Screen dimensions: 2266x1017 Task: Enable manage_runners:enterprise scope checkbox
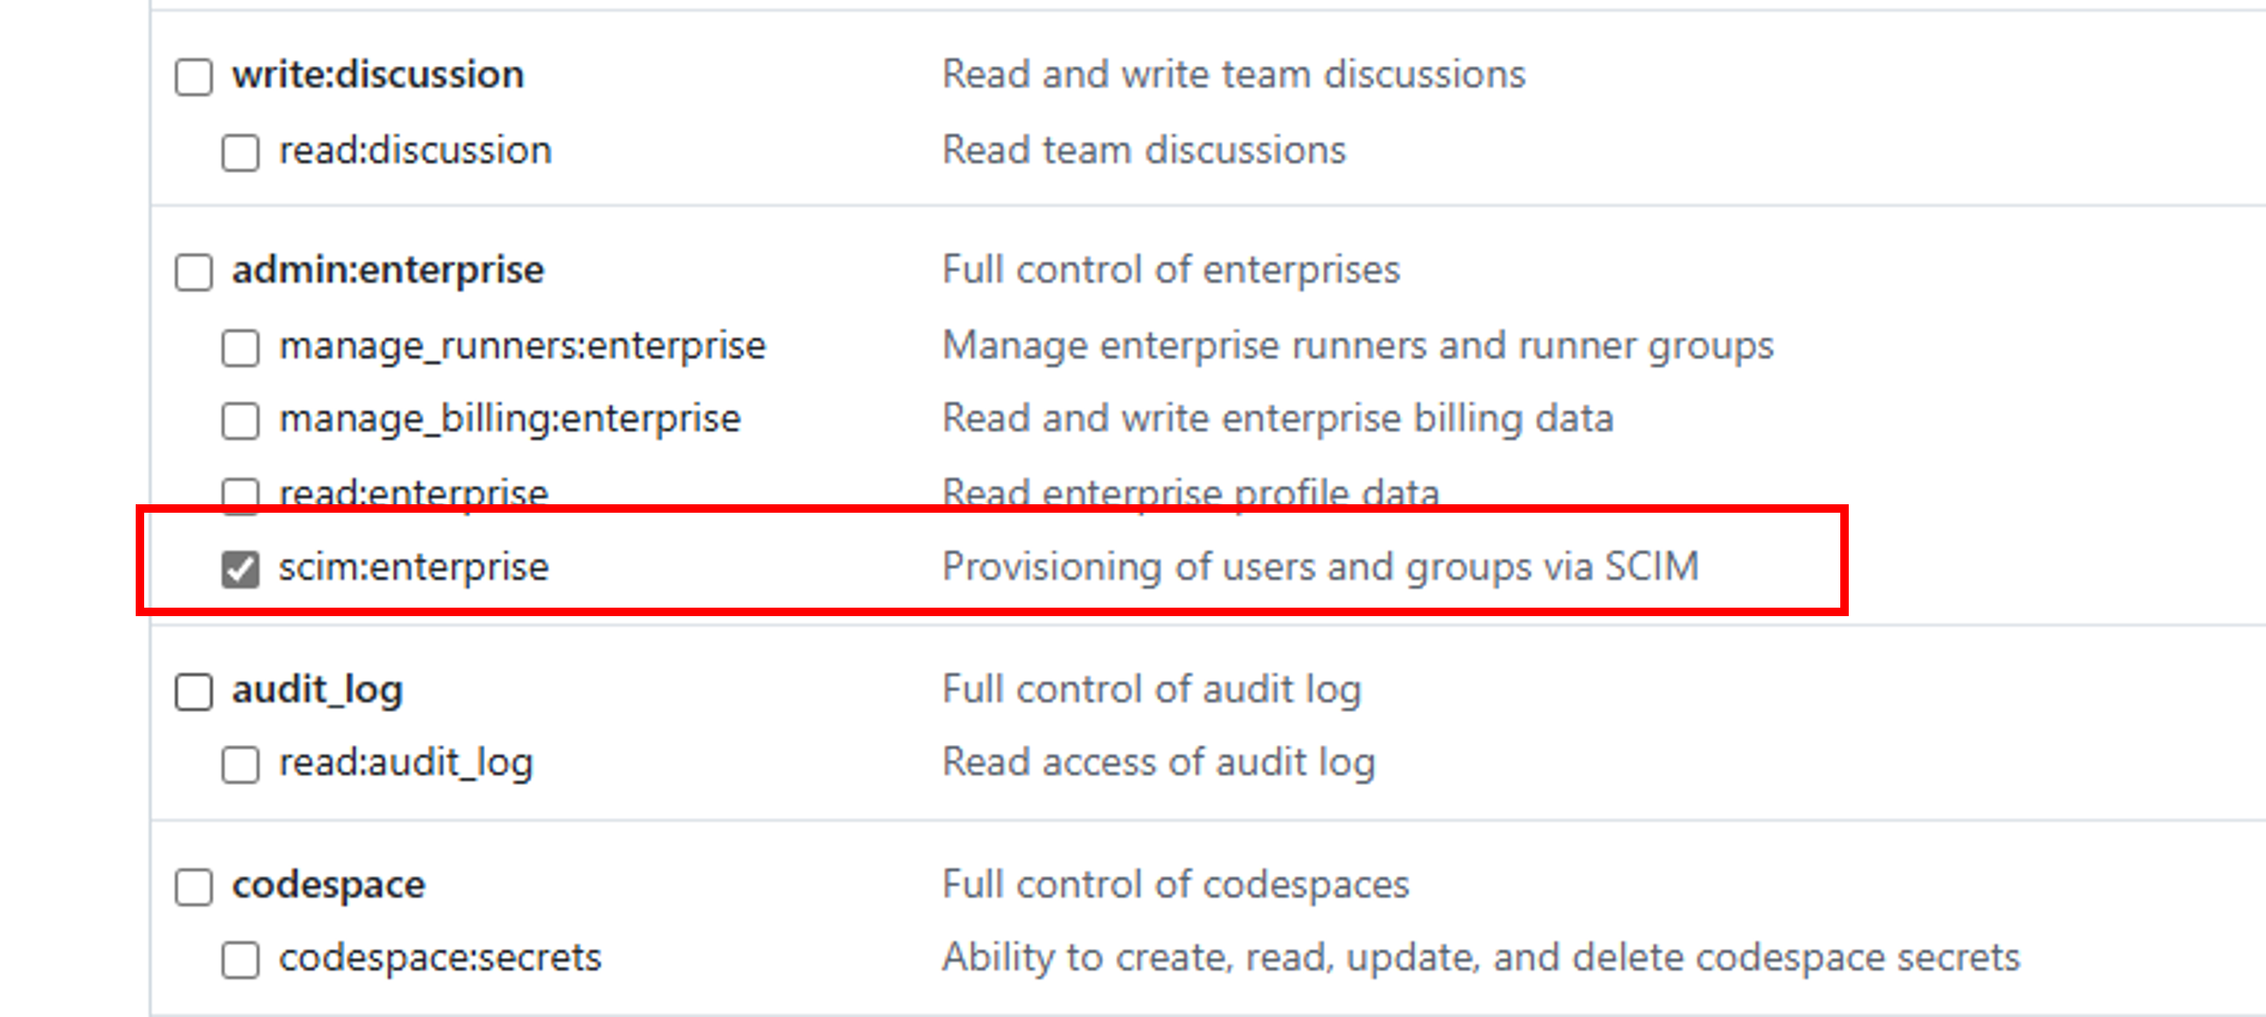pos(240,347)
